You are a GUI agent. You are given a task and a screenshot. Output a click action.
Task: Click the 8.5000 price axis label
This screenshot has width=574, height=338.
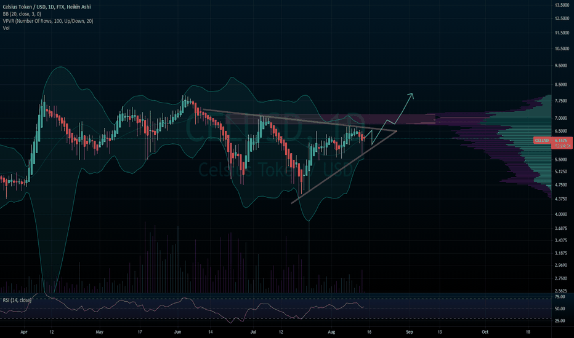point(562,85)
